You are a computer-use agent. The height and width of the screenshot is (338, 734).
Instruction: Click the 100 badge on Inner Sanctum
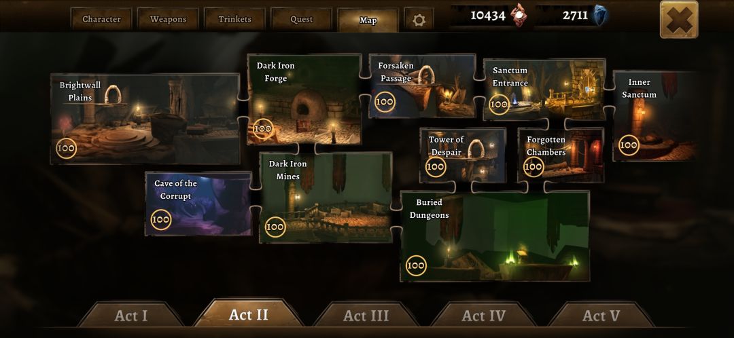pos(629,145)
